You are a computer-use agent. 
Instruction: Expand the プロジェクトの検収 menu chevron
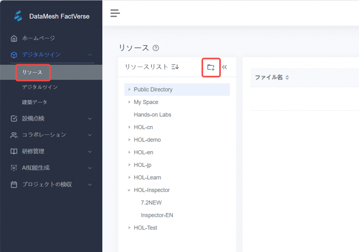coord(90,184)
